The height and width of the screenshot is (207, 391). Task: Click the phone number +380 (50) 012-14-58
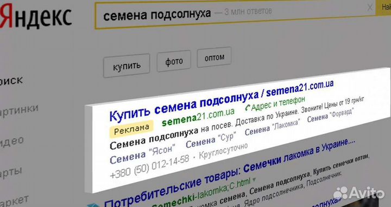[149, 167]
